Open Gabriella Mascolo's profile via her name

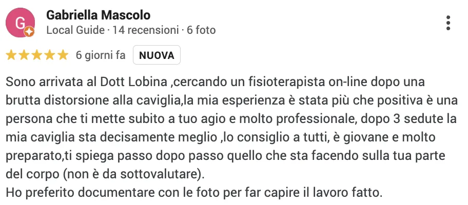(x=98, y=15)
